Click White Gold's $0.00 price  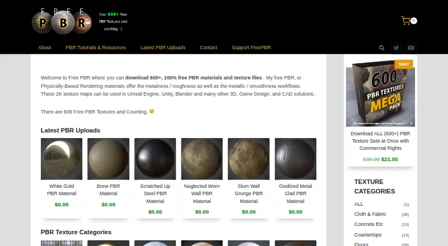pyautogui.click(x=62, y=204)
